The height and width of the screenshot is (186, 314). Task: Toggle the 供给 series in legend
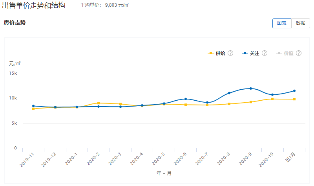216,53
